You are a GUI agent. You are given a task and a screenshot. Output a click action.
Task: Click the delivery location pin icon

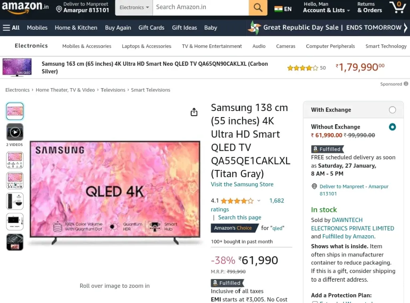[x=59, y=10]
